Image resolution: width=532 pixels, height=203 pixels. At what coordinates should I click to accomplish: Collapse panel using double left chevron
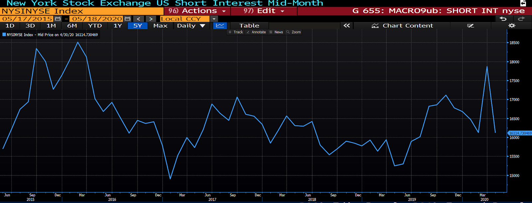(347, 26)
